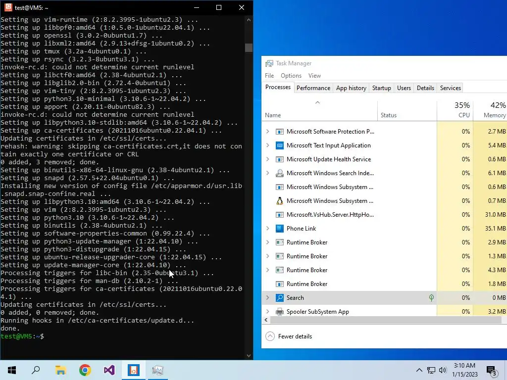Click Search process suspended leaf icon
Viewport: 507px width, 380px height.
point(431,298)
